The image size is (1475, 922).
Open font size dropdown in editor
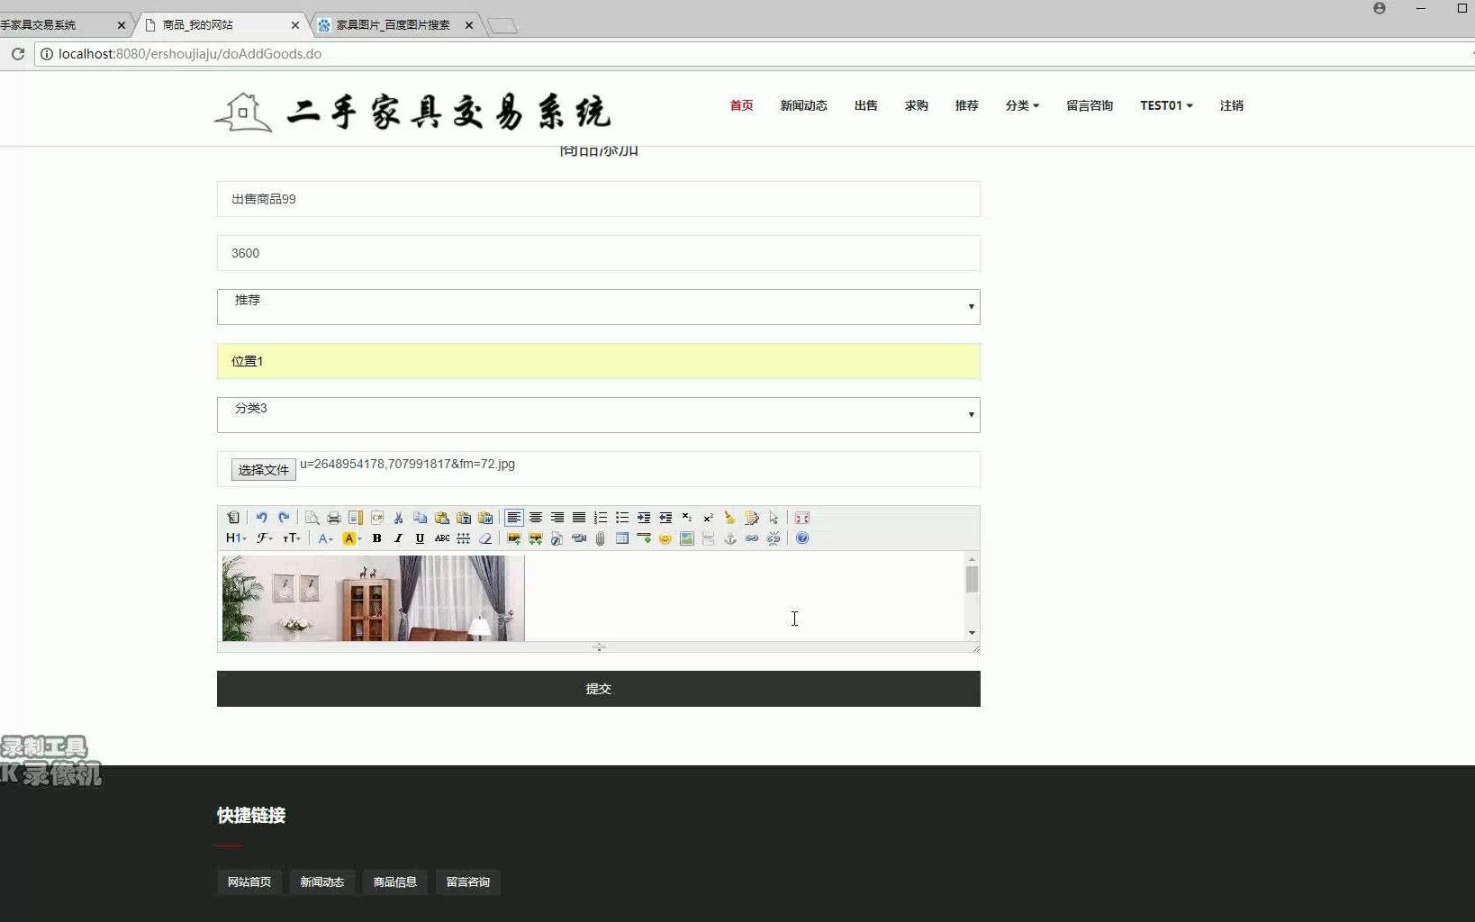click(x=292, y=538)
